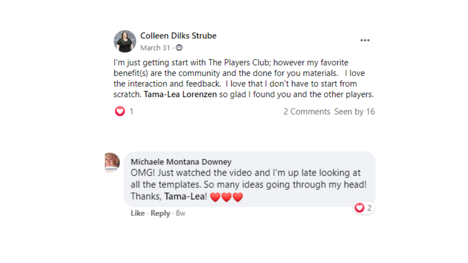Show the comment reaction count of 2
Viewport: 468px width, 263px height.
click(369, 208)
